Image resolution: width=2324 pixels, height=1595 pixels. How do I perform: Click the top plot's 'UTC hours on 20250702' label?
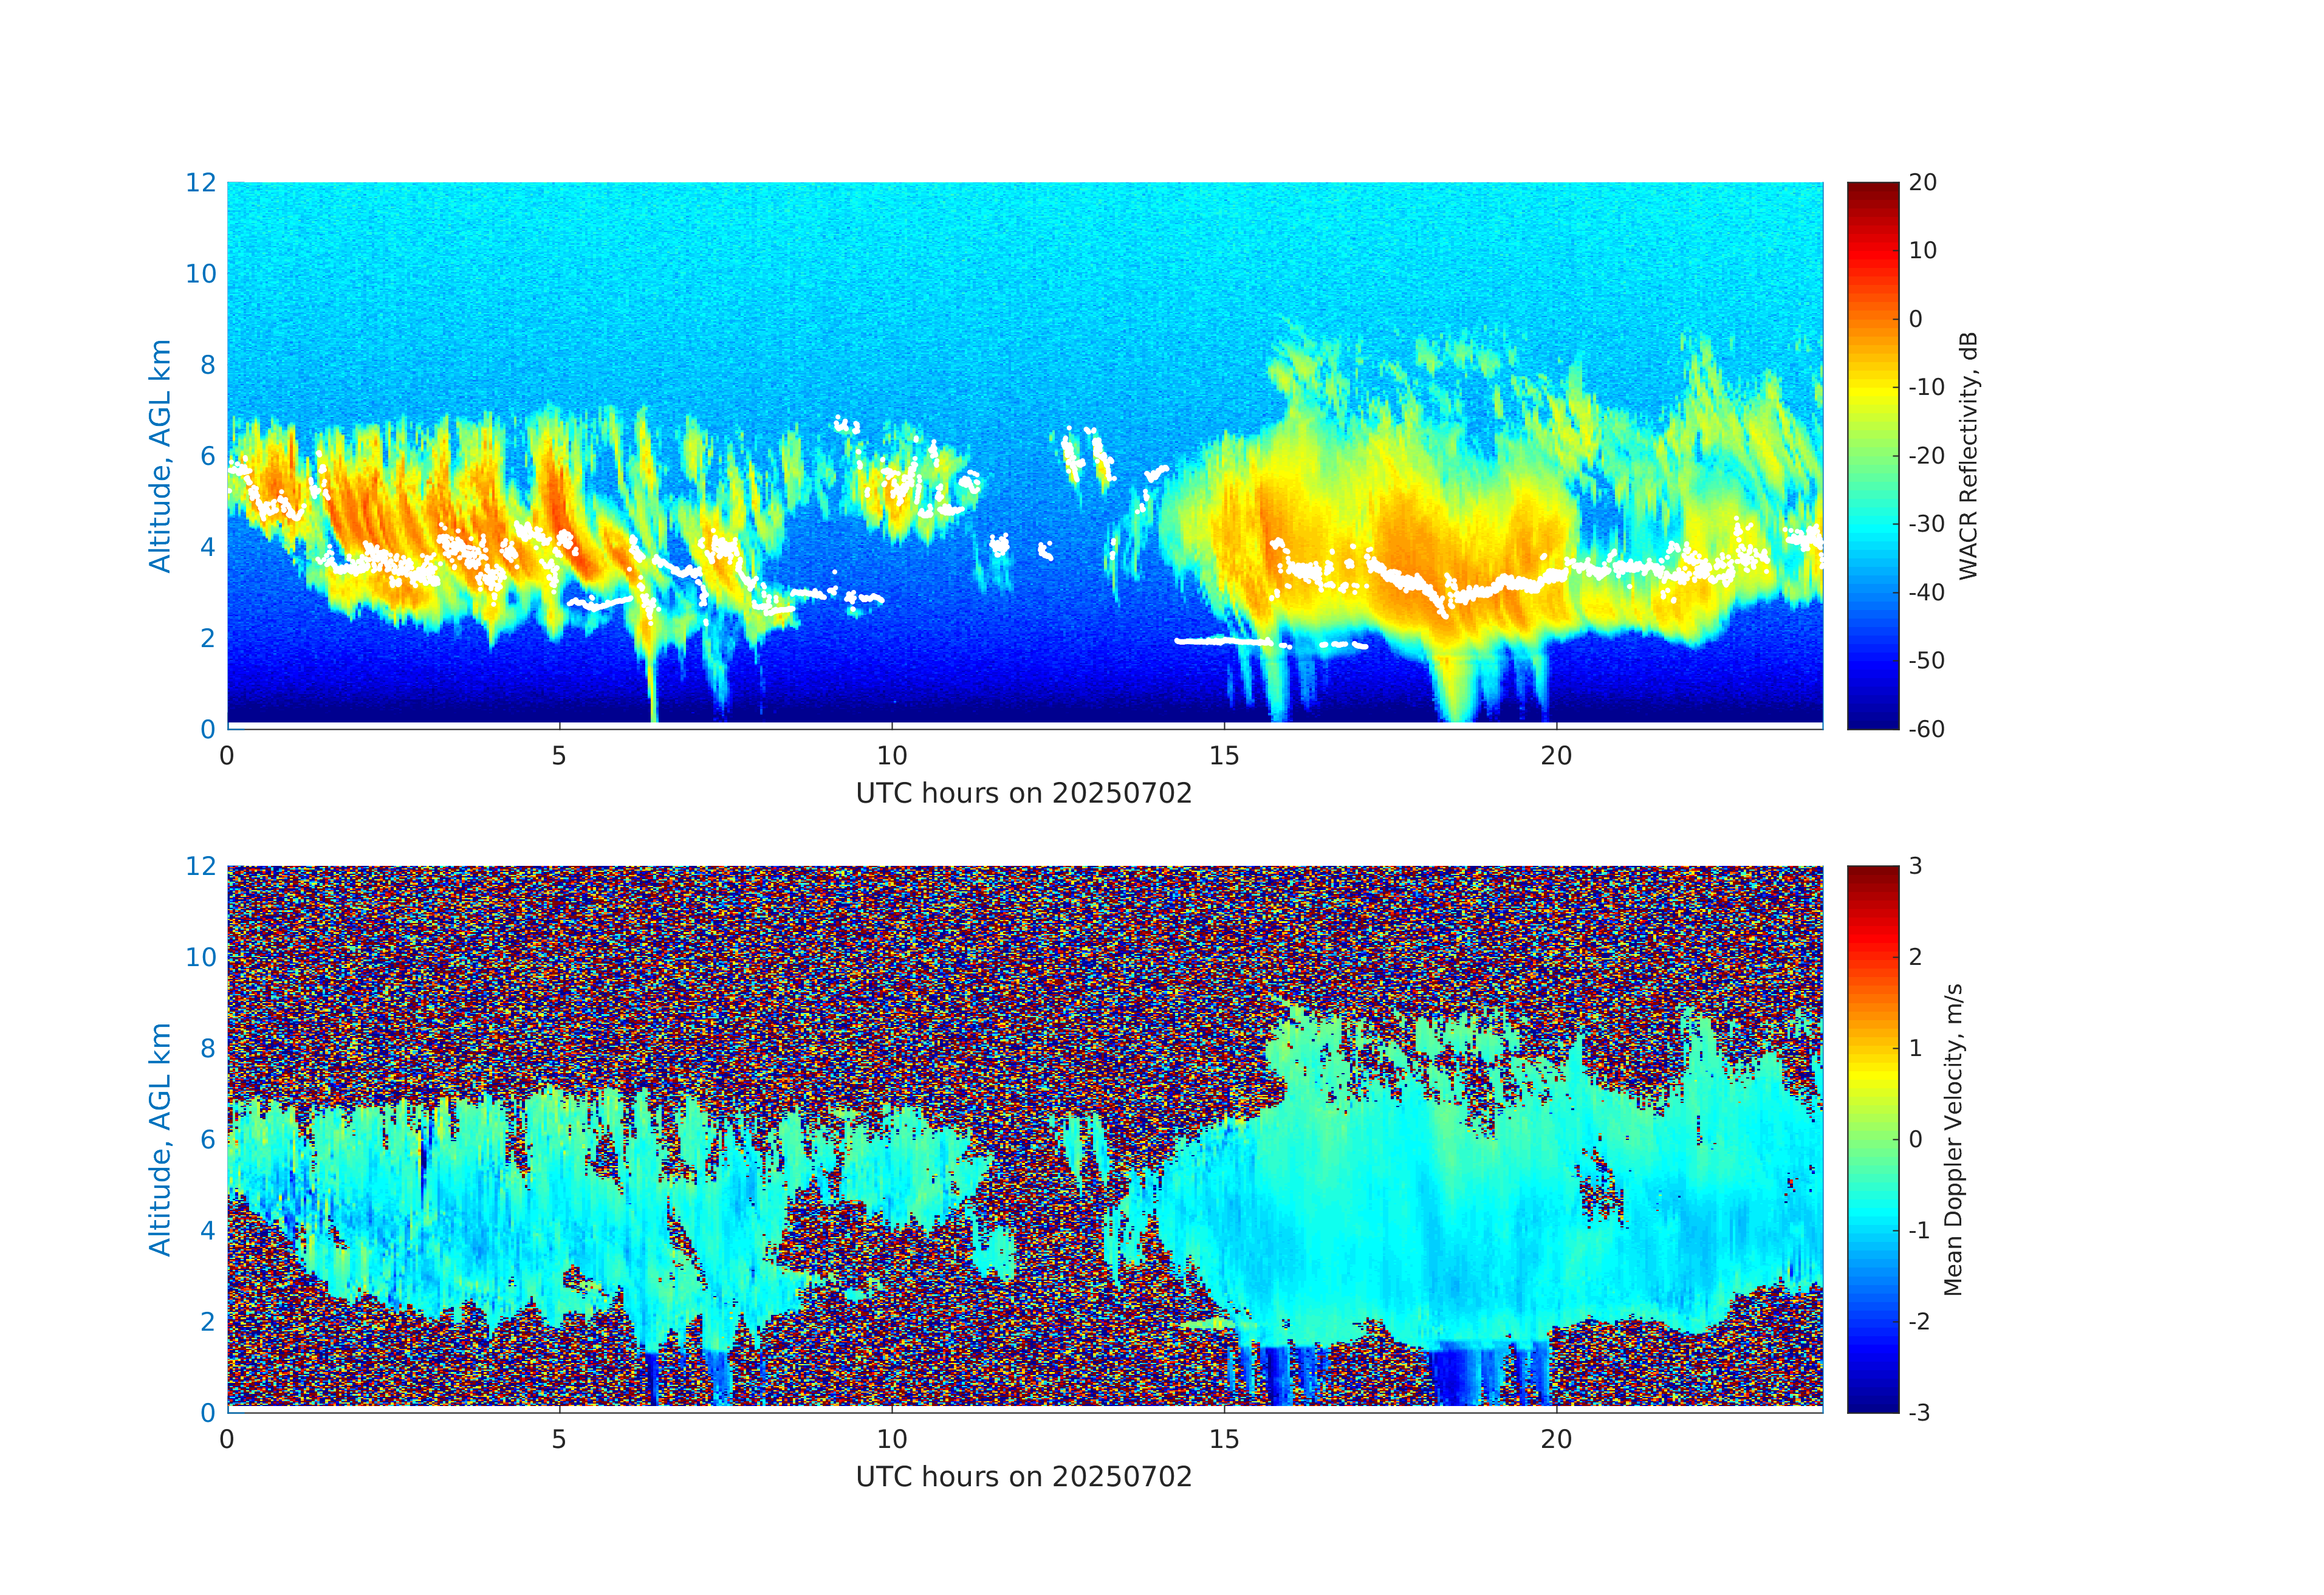[1024, 794]
